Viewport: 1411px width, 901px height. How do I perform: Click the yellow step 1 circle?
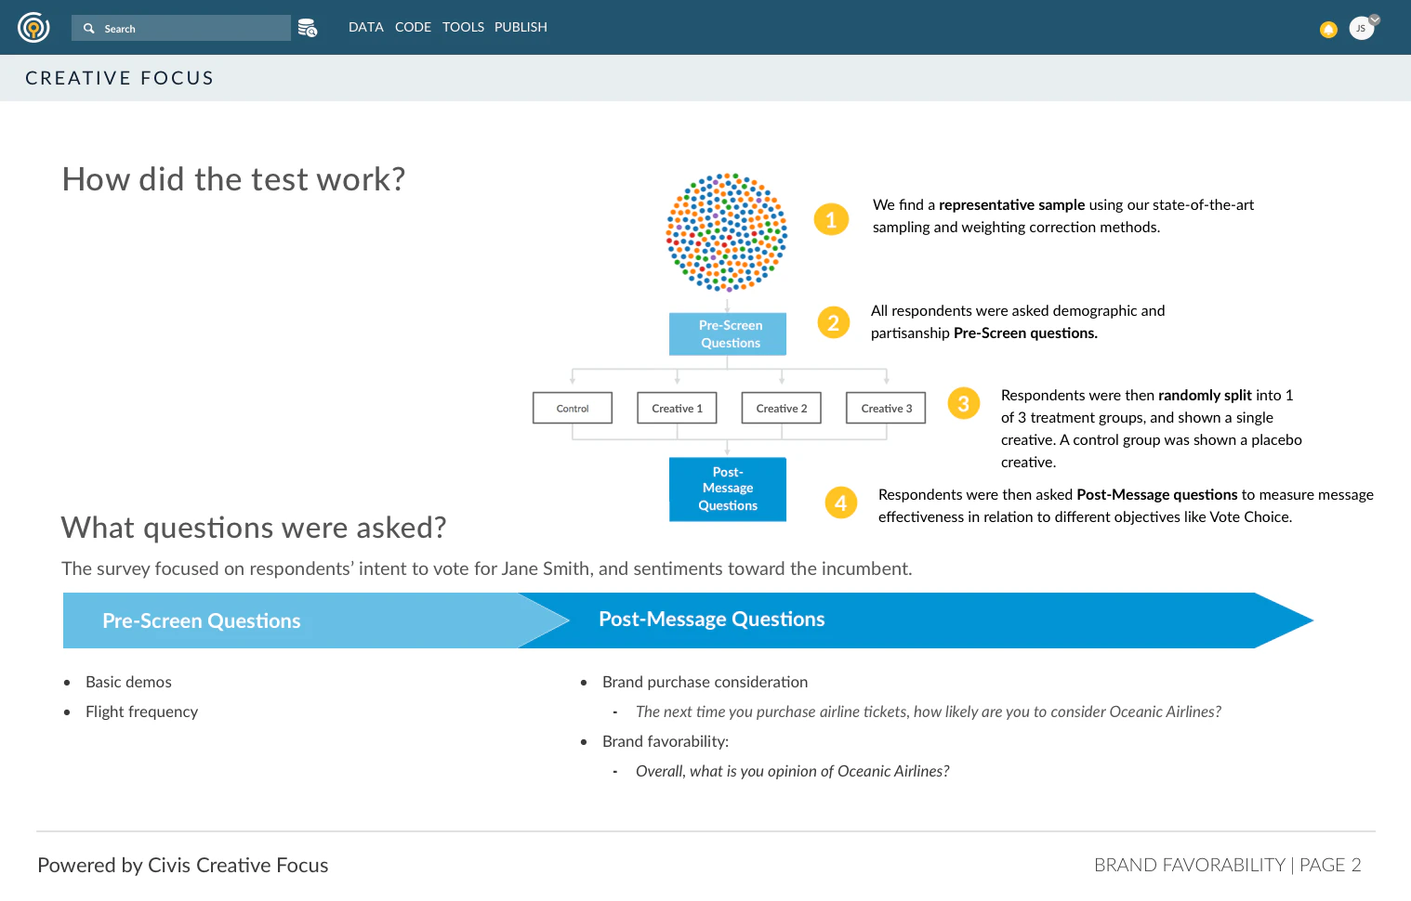[831, 219]
